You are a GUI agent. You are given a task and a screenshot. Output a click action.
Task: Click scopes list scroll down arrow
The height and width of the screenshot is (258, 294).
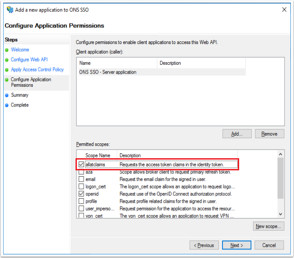pyautogui.click(x=281, y=214)
